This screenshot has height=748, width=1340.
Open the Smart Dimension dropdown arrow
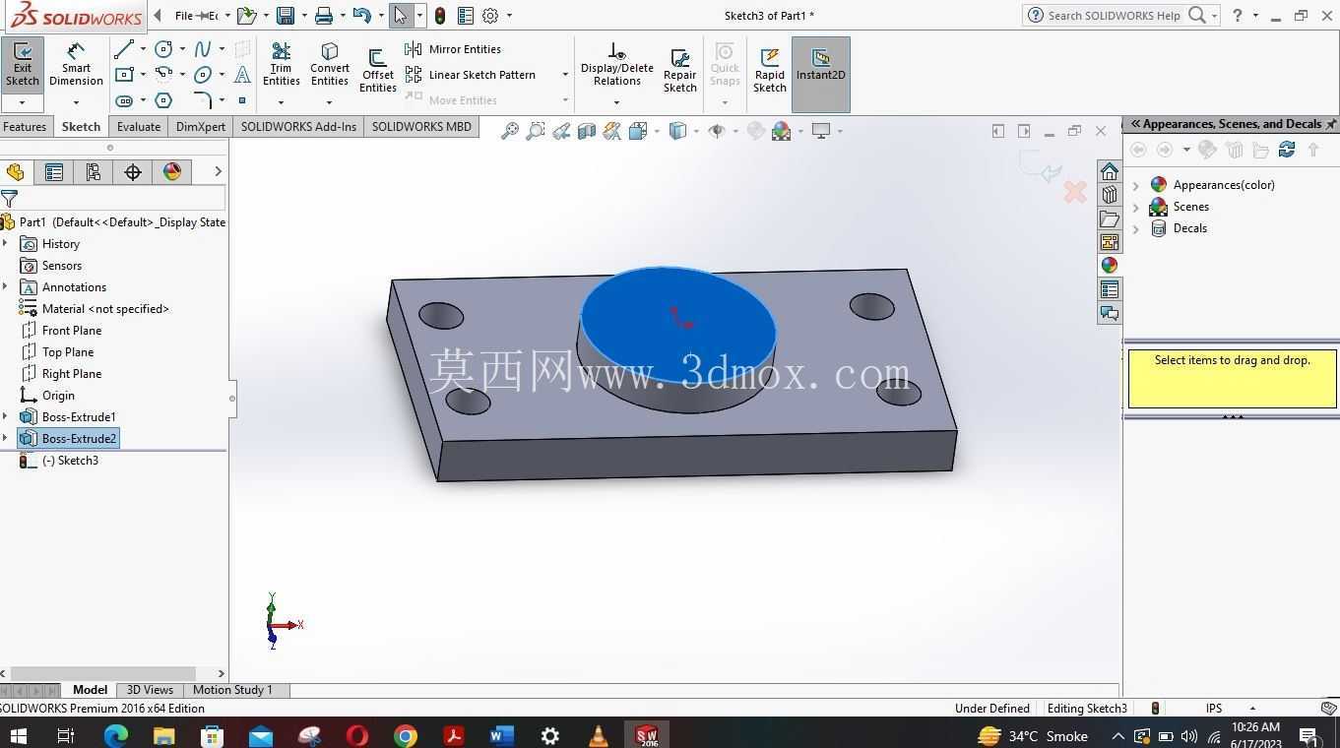pyautogui.click(x=76, y=102)
